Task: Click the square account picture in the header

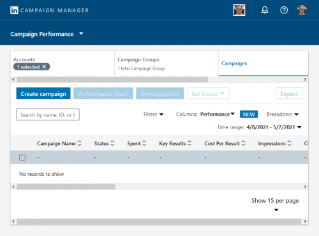Action: (x=239, y=10)
